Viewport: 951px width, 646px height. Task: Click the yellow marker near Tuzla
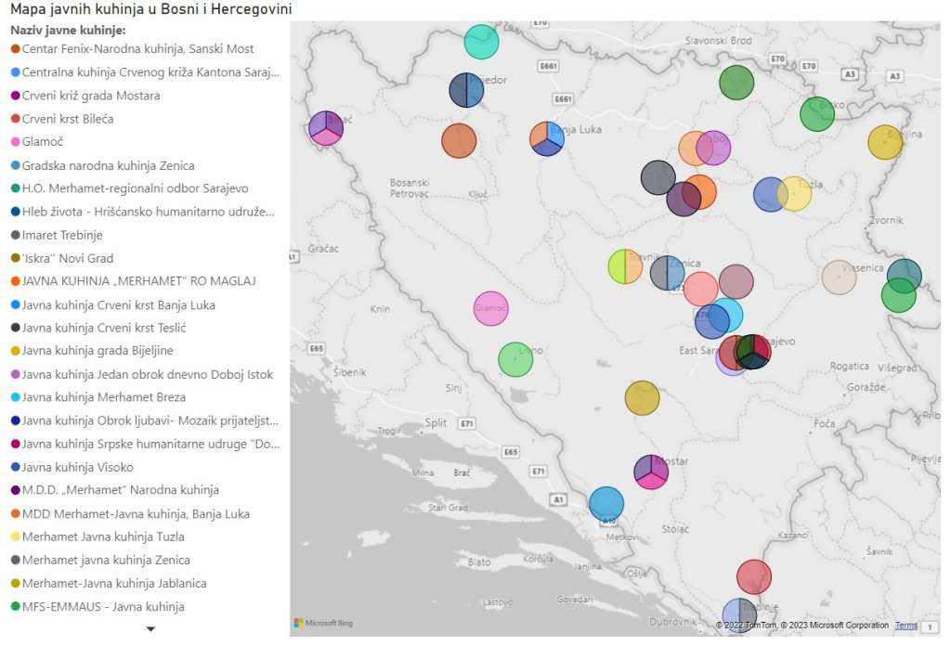pos(797,195)
